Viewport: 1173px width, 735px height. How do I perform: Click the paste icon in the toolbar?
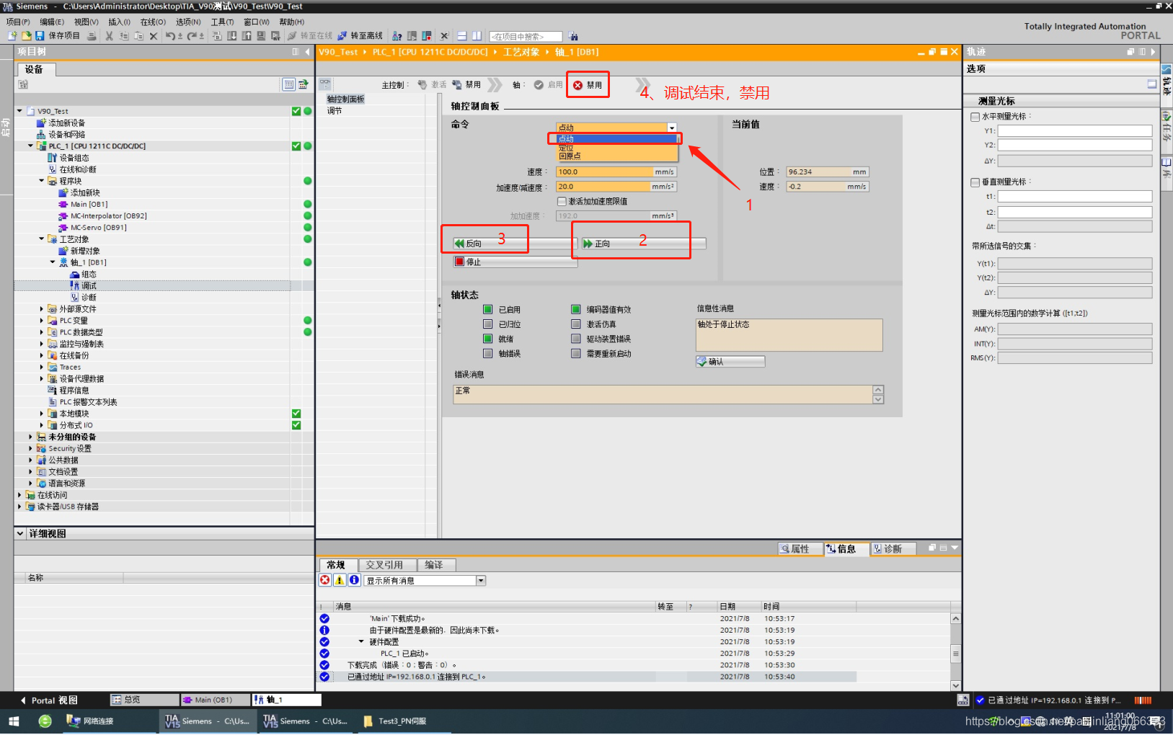[x=138, y=35]
